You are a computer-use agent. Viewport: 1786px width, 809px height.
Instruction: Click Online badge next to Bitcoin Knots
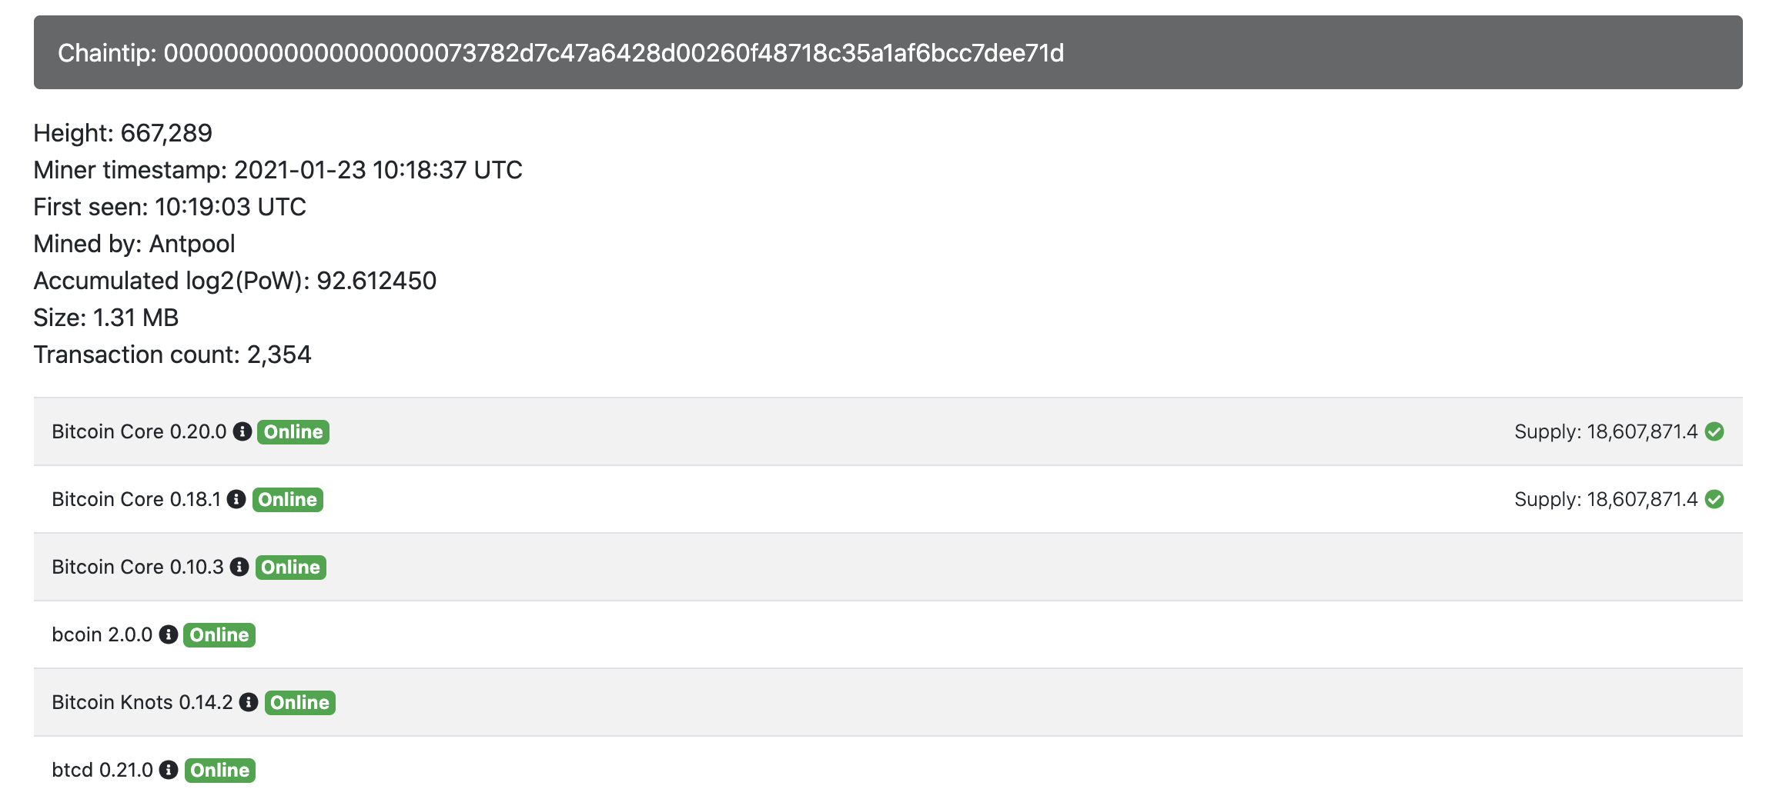(299, 703)
